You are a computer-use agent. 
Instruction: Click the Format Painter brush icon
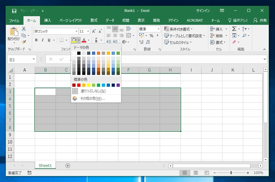click(24, 42)
